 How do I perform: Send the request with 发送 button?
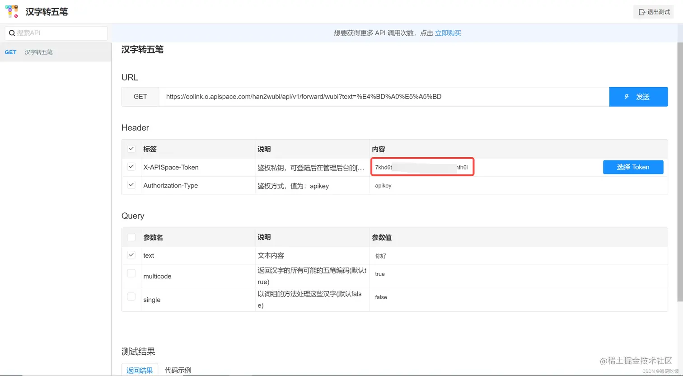coord(638,97)
